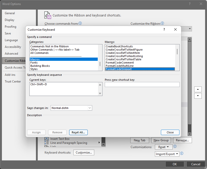207x169 pixels.
Task: Click the Press new shortcut key field
Action: (x=142, y=84)
